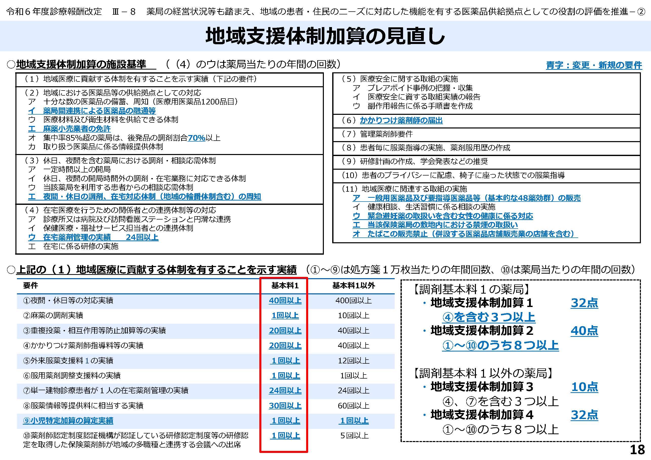
Task: Click エ 麻薬小売業者の免許 underlined text
Action: pos(69,129)
